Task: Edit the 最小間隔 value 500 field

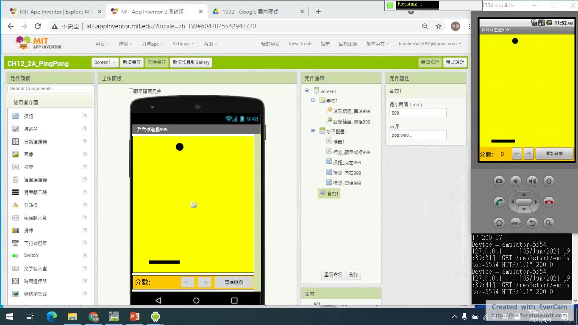Action: [417, 113]
